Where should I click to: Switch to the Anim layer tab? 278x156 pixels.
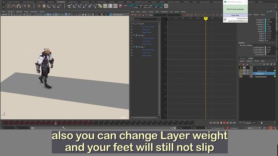point(251,58)
